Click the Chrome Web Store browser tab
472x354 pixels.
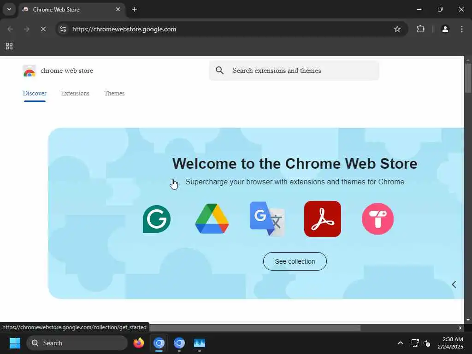(71, 9)
